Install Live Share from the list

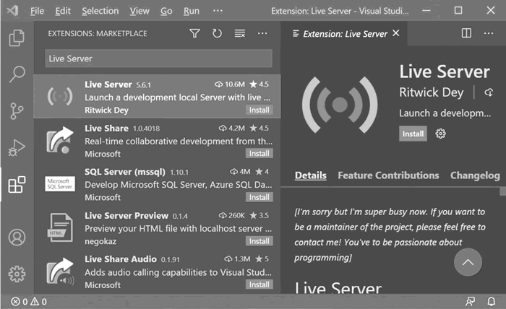(x=259, y=153)
